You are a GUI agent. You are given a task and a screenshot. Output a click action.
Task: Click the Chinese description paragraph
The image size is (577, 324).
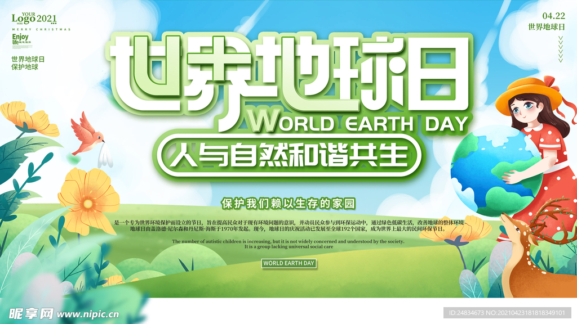(289, 225)
